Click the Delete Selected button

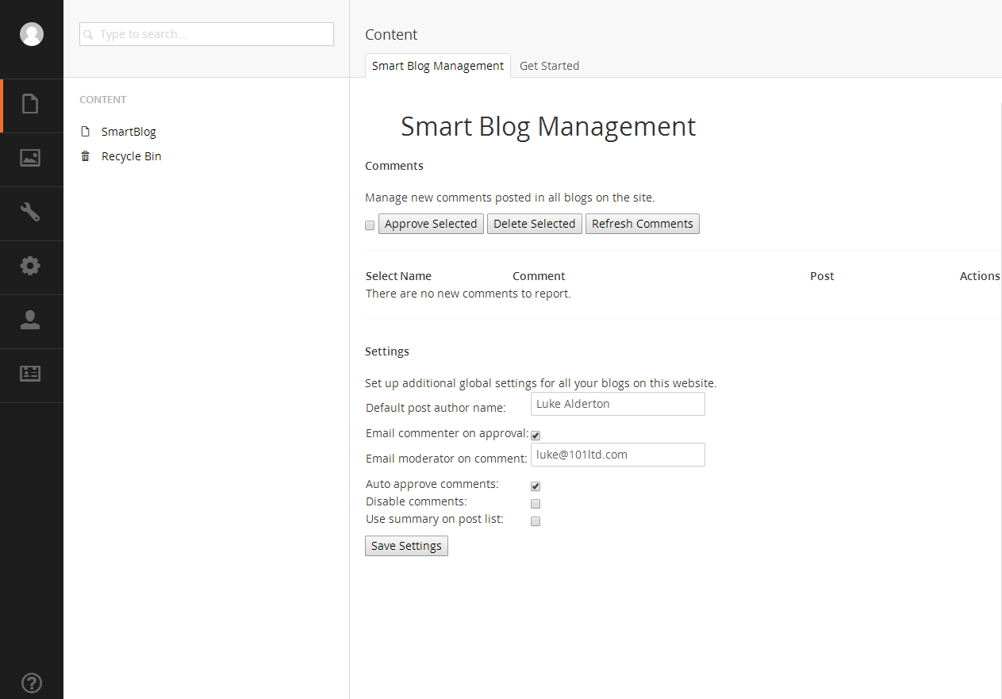[x=535, y=224]
